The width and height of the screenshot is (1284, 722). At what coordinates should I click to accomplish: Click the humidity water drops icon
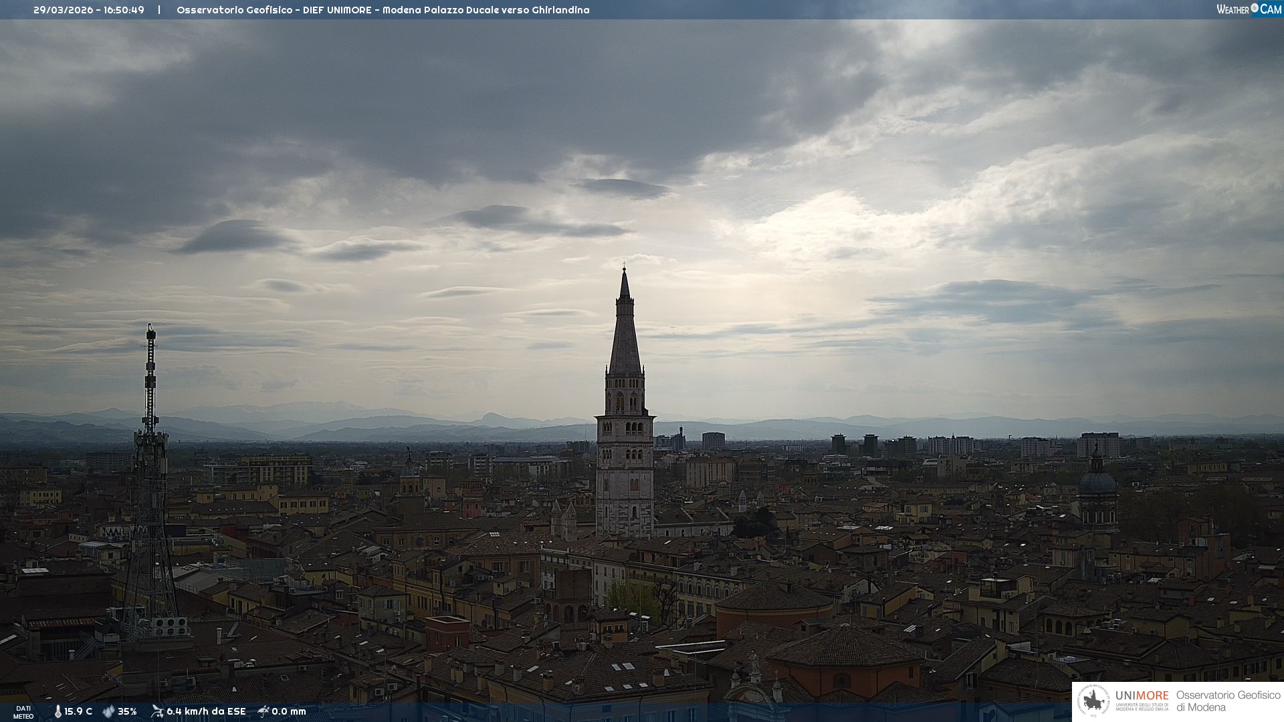[108, 711]
